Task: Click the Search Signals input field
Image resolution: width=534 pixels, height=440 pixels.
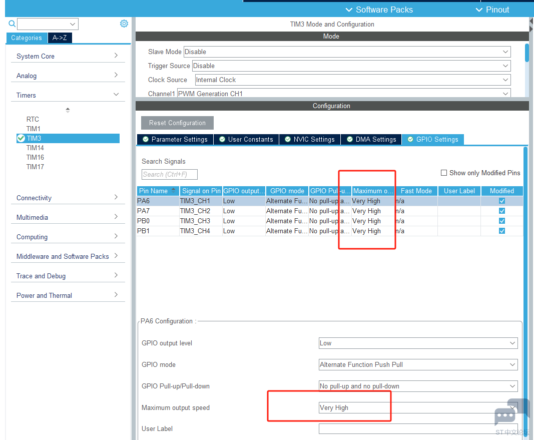Action: pos(169,174)
